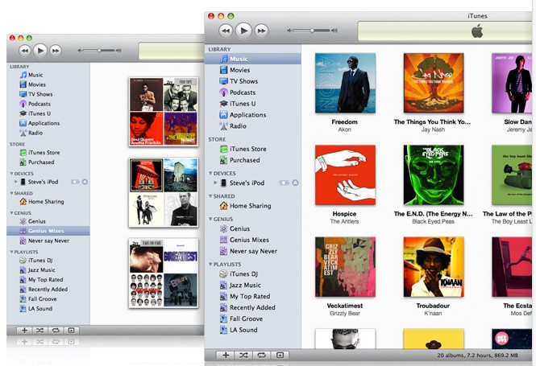Screen dimensions: 536x366
Task: Open LA Sound playlist in front window
Action: click(253, 330)
